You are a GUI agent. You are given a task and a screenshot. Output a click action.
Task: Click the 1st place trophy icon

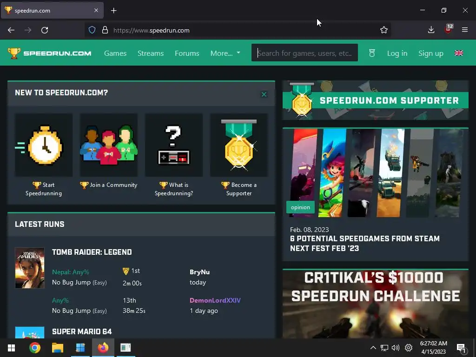(x=126, y=271)
